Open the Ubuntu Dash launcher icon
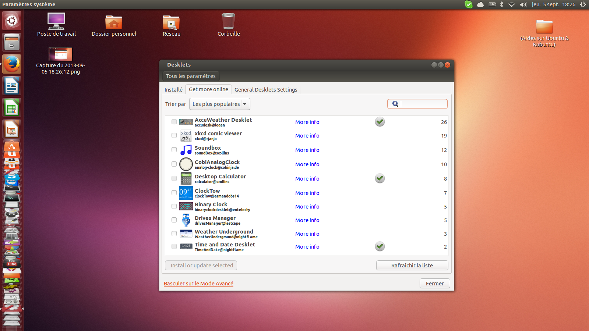Image resolution: width=589 pixels, height=331 pixels. [x=12, y=21]
